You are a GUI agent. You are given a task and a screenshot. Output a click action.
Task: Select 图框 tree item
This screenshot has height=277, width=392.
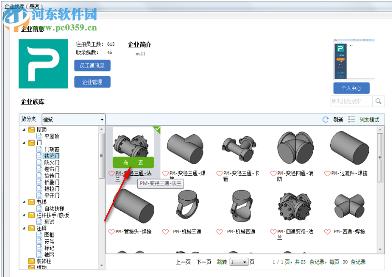coord(49,235)
